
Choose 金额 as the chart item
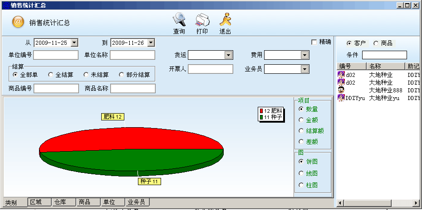[x=301, y=120]
